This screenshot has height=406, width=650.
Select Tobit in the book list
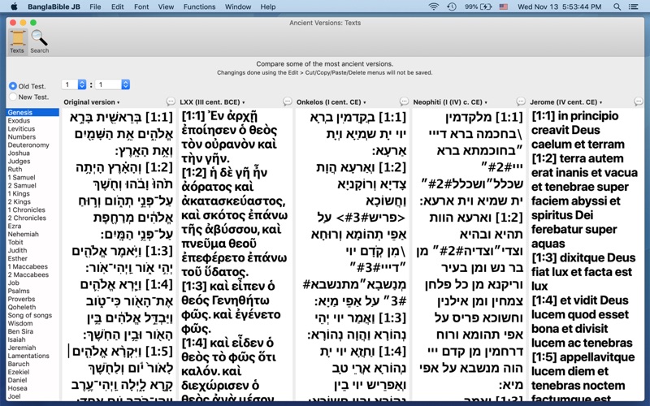click(32, 242)
